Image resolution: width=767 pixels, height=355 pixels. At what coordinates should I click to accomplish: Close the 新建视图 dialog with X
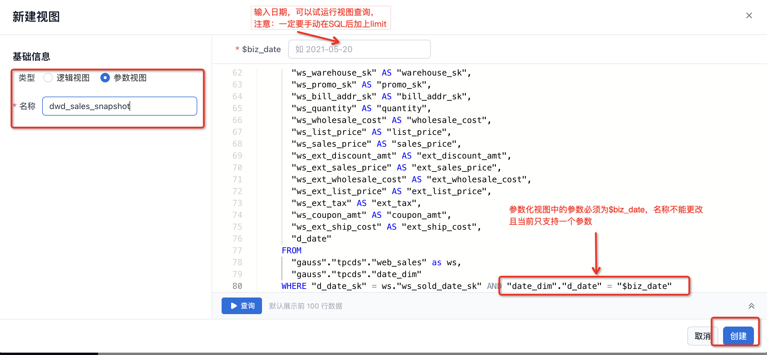(x=749, y=15)
